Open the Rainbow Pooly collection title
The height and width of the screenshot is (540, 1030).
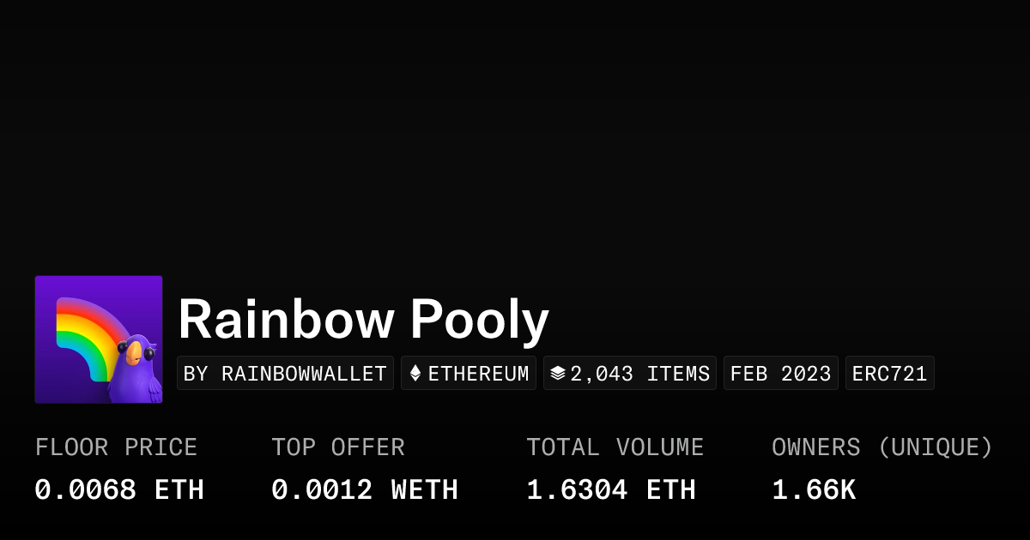tap(363, 321)
